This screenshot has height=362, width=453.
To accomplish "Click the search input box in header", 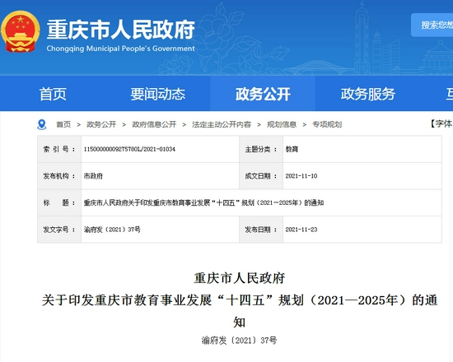I will point(432,26).
